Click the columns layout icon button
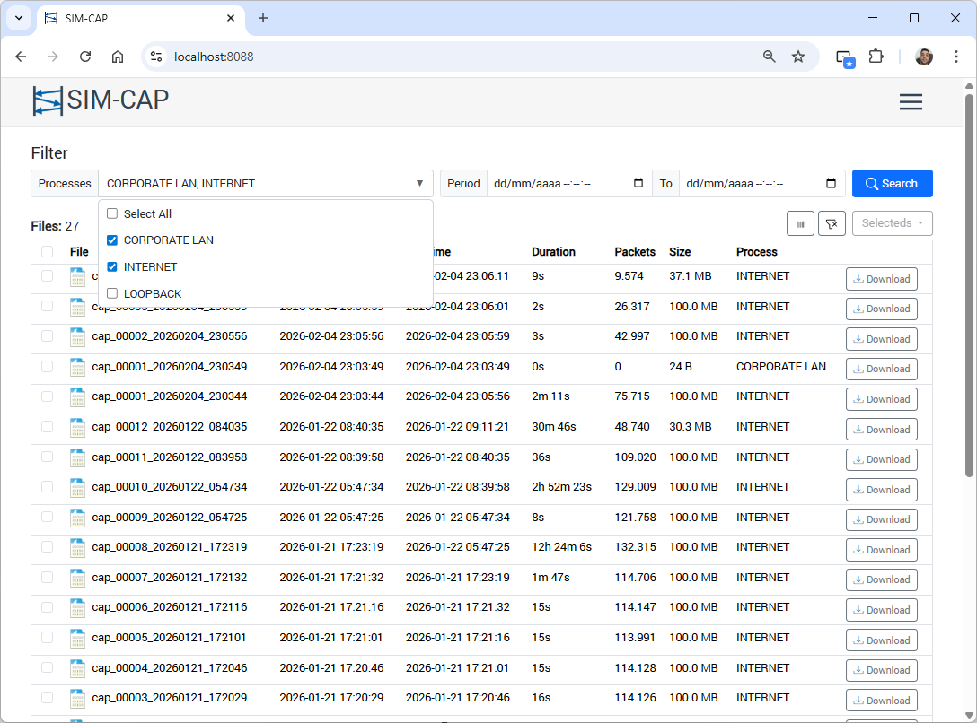The height and width of the screenshot is (723, 977). [800, 223]
